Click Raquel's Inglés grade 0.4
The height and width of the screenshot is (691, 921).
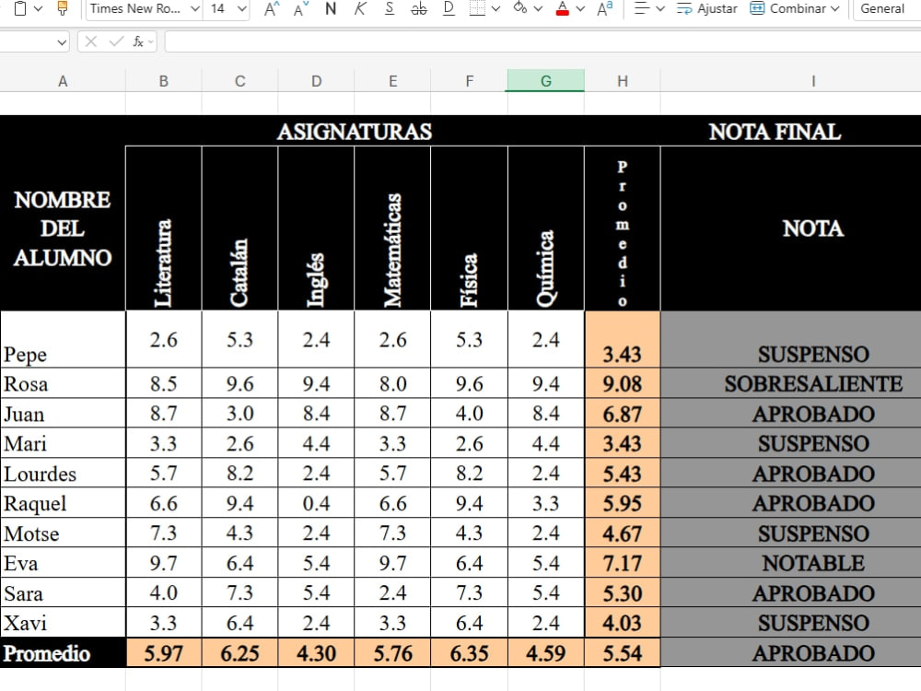pos(317,504)
